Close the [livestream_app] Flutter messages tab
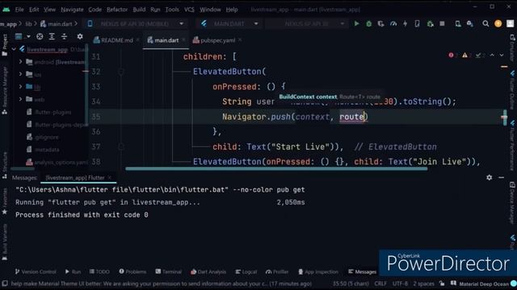517x290 pixels. [x=110, y=177]
